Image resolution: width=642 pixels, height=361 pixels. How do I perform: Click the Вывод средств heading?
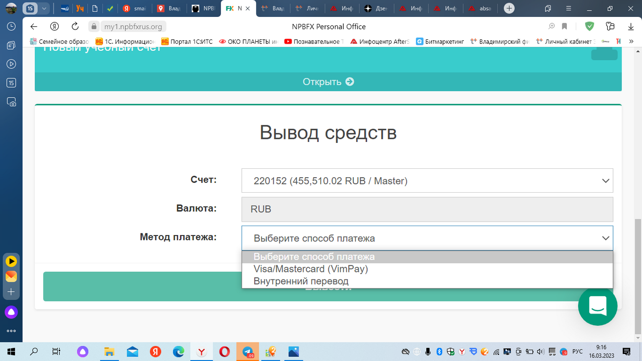(x=328, y=132)
